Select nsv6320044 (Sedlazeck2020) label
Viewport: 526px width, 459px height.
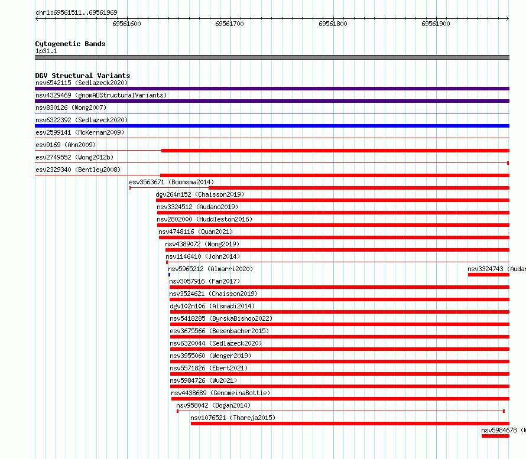click(x=216, y=343)
